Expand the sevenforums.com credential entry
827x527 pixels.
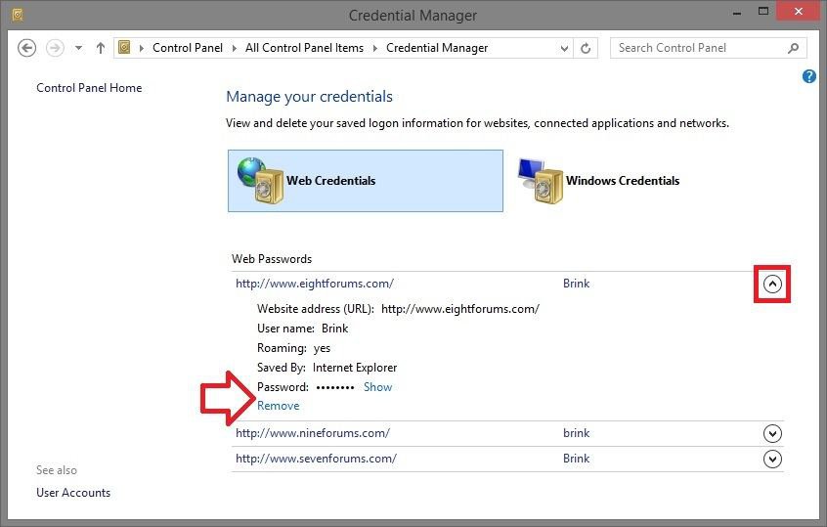[772, 459]
